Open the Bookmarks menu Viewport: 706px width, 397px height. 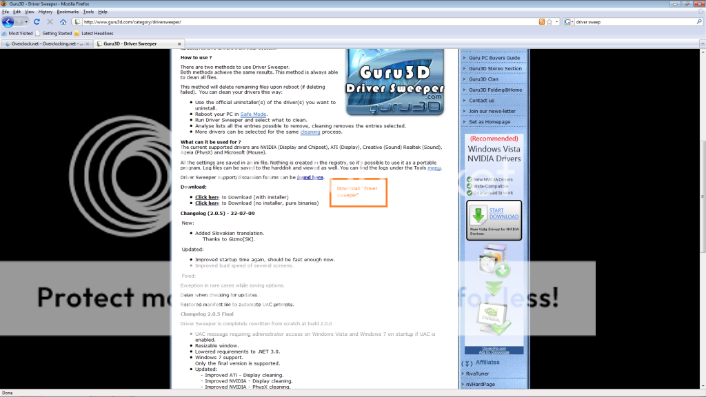pyautogui.click(x=67, y=11)
